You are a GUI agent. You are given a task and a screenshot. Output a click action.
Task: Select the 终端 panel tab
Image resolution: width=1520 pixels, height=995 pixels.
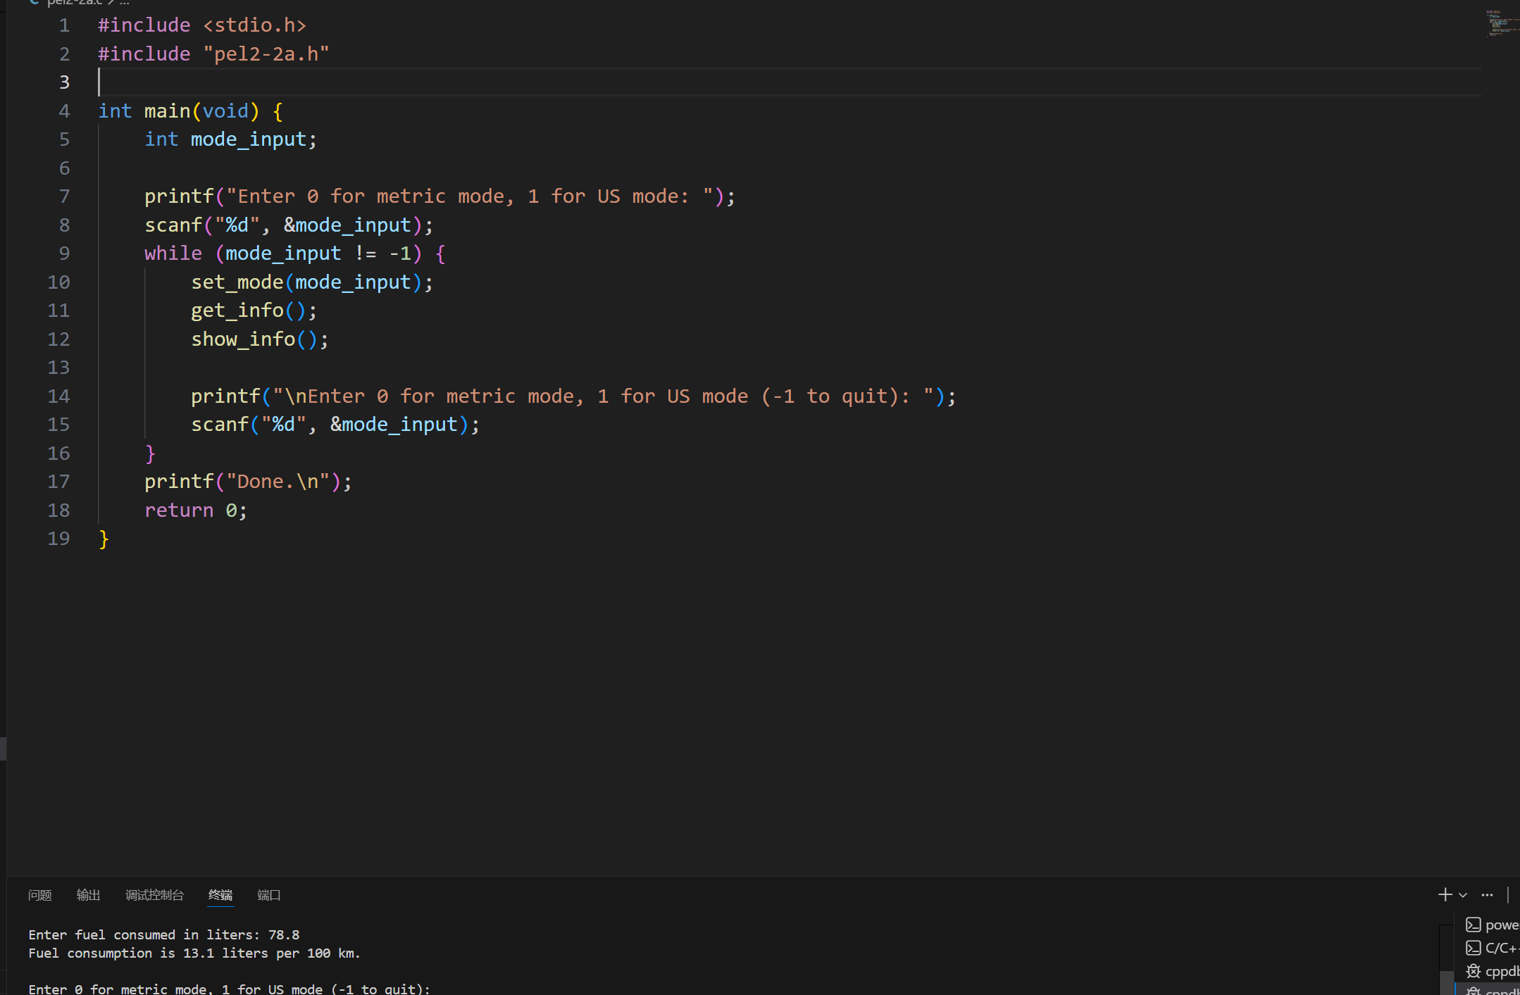tap(220, 895)
